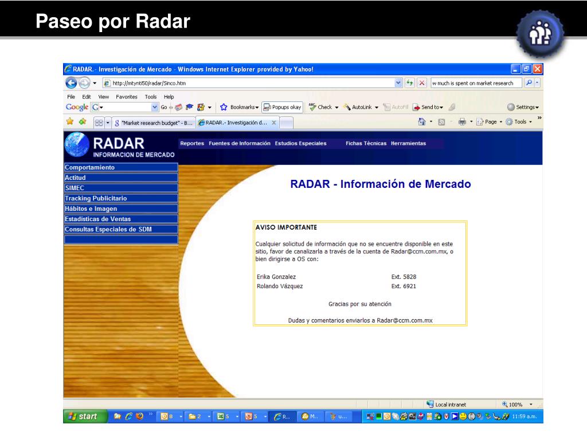Click the graduation cap icon on Google toolbar
Screen dimensions: 587x440
189,107
